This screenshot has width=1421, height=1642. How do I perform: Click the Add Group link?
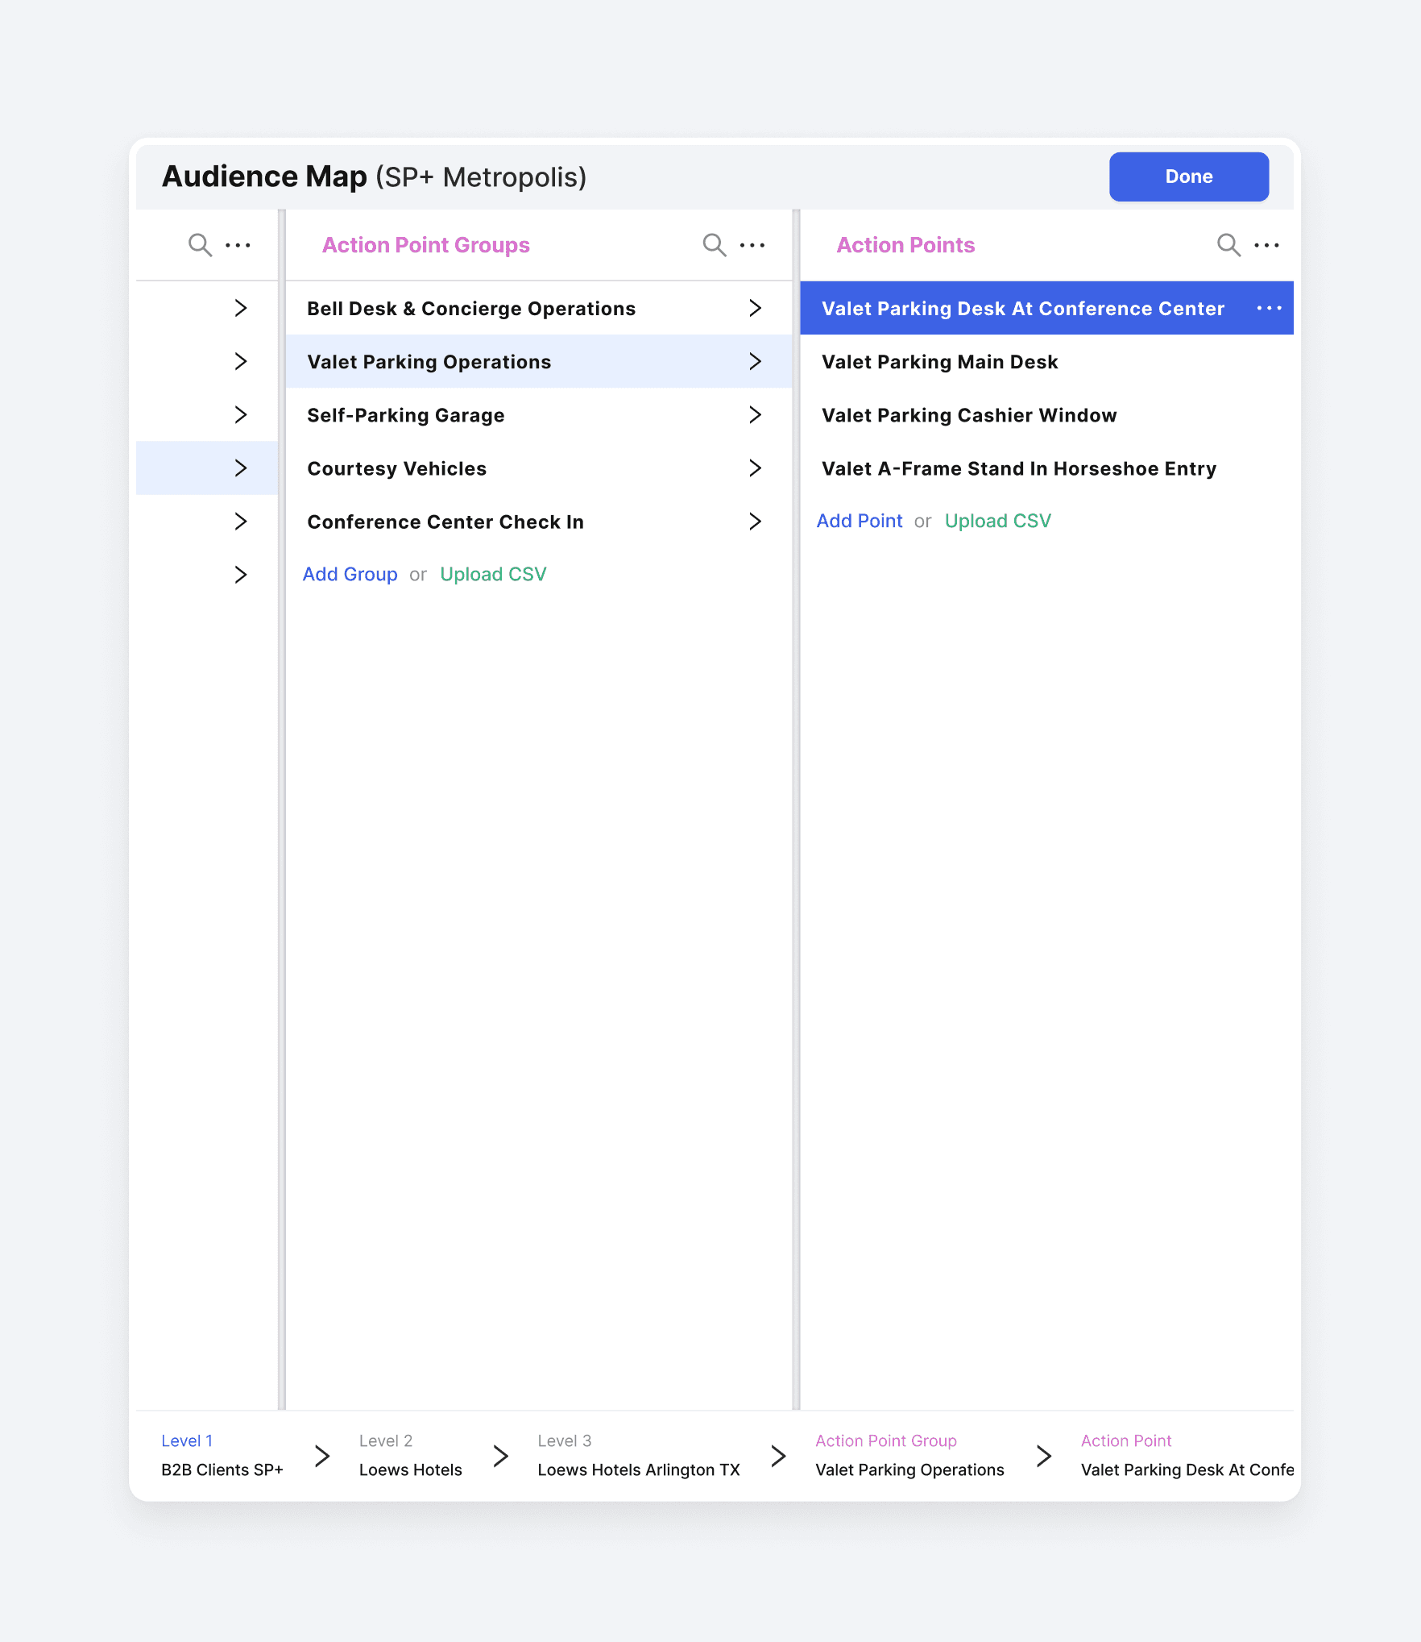[x=350, y=574]
